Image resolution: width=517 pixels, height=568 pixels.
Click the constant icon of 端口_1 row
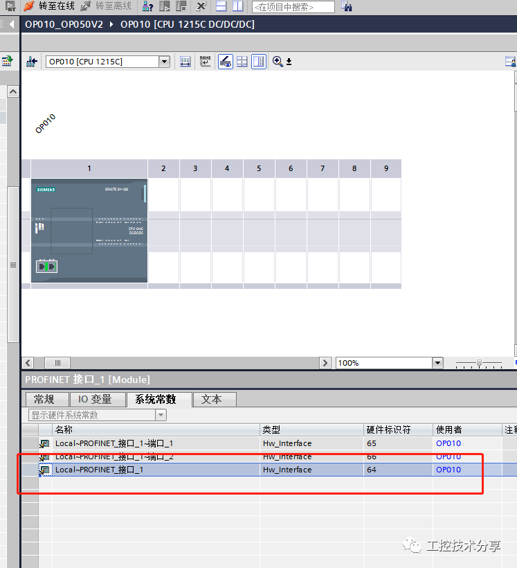coord(44,444)
